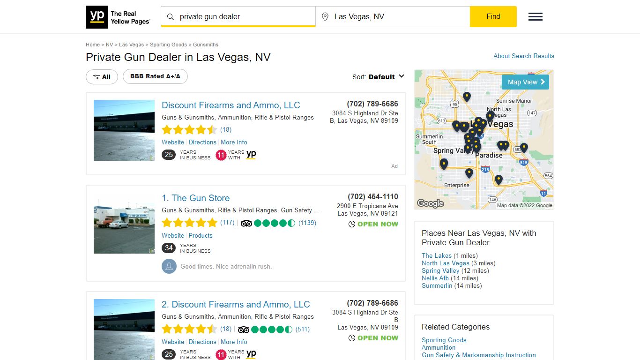Click map pin near Enterprise
This screenshot has height=360, width=640.
click(x=469, y=173)
